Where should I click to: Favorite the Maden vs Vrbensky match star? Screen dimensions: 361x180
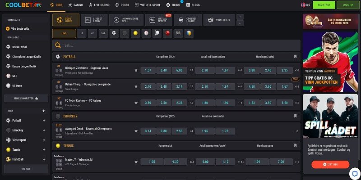tap(136, 162)
